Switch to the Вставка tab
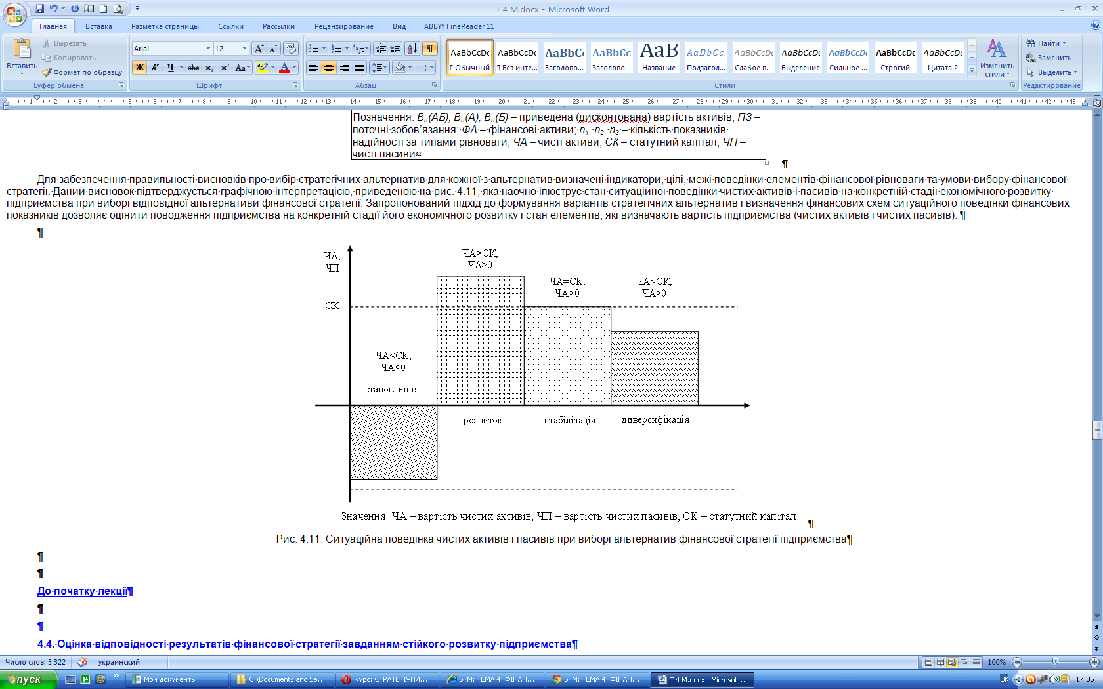Viewport: 1103px width, 689px height. tap(98, 26)
